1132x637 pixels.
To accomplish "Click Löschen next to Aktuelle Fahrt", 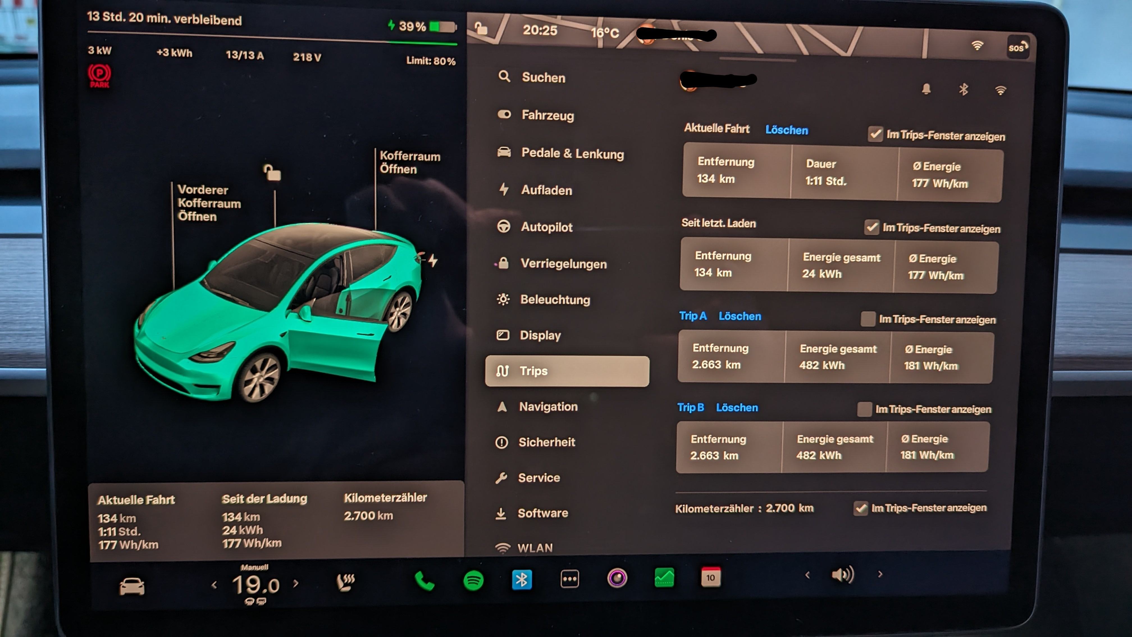I will click(x=787, y=130).
